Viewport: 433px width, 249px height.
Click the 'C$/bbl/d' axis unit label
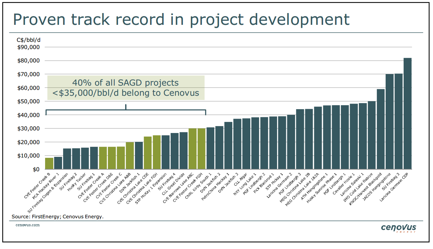point(29,40)
